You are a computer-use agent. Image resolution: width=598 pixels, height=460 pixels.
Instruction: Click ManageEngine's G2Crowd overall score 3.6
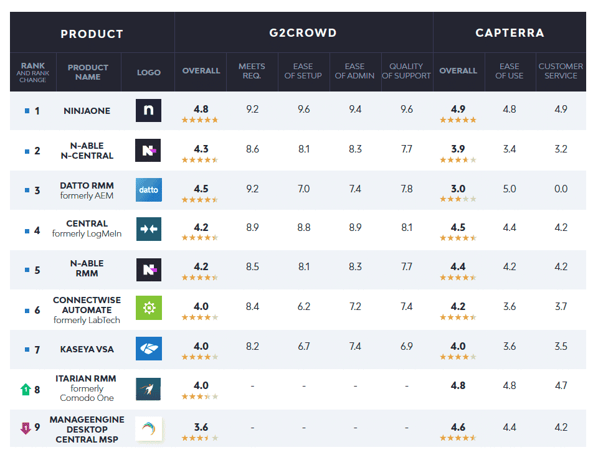(x=201, y=427)
